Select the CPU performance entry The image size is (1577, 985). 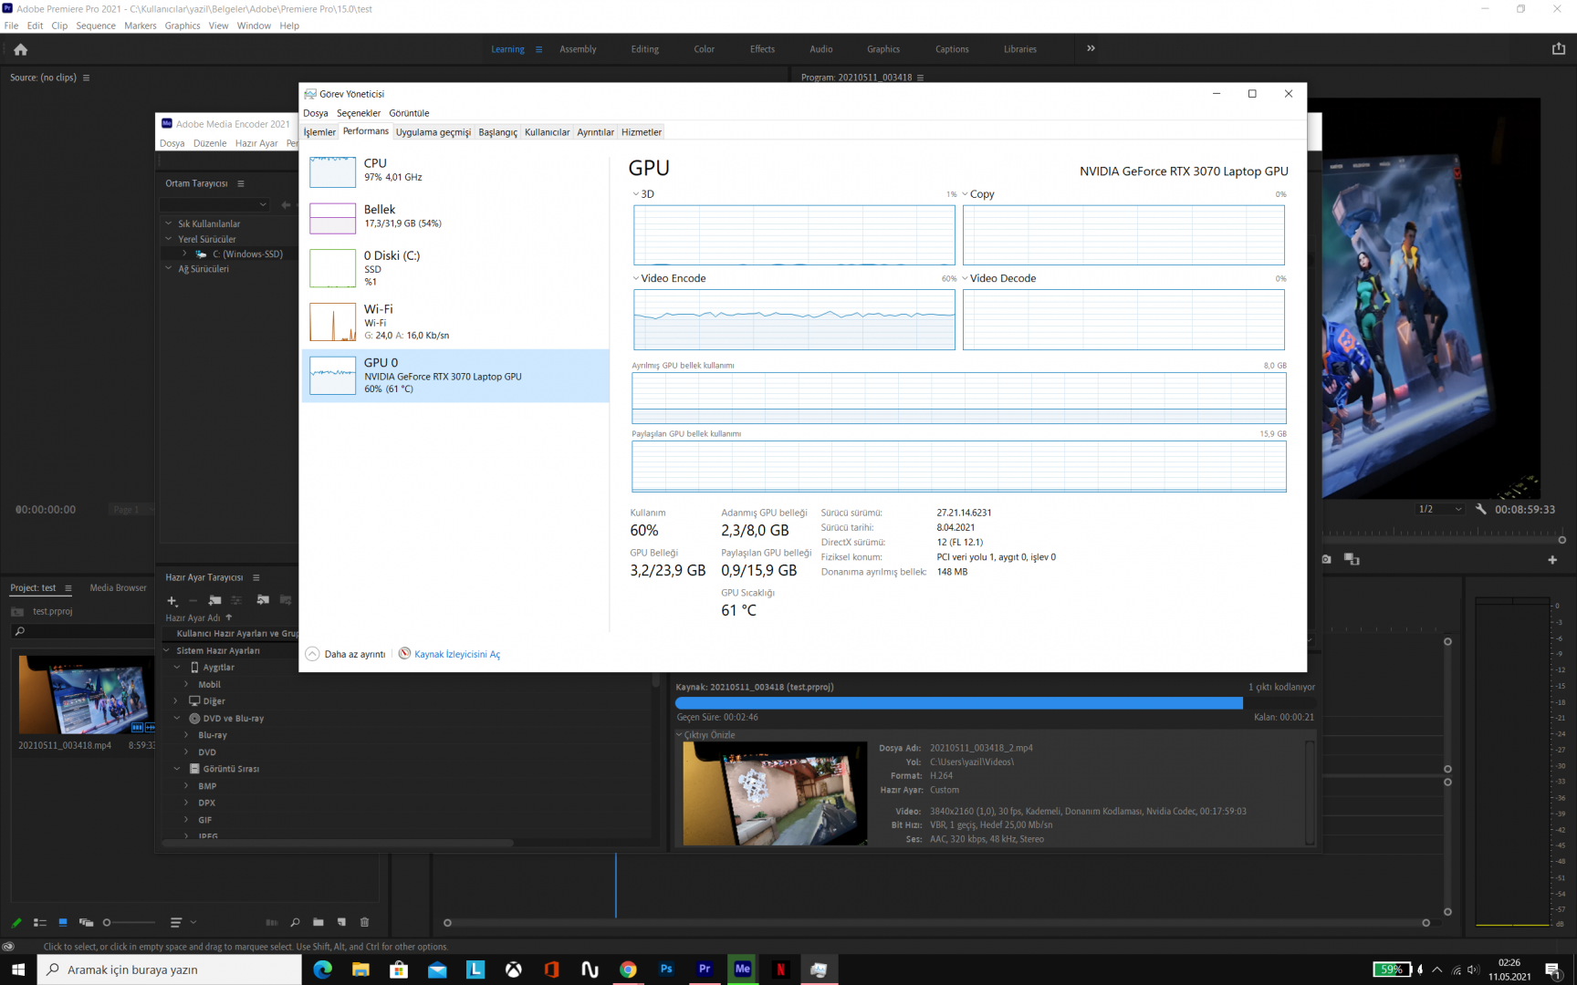coord(455,171)
